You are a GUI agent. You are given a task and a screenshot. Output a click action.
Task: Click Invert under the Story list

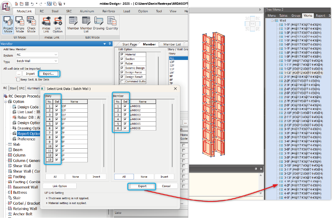(96, 177)
